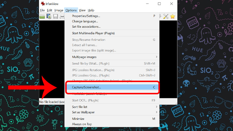Open the View menu
This screenshot has height=131, width=233.
[x=82, y=10]
